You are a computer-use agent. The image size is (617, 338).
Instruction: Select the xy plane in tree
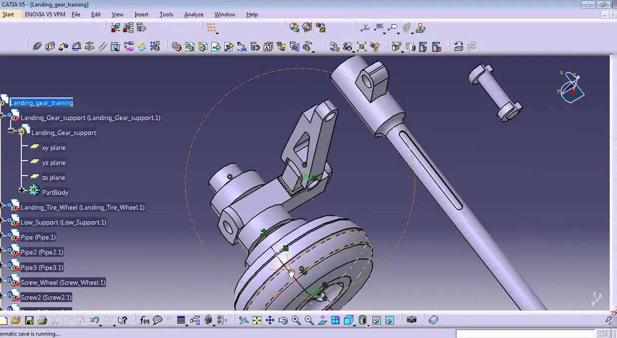pos(54,148)
